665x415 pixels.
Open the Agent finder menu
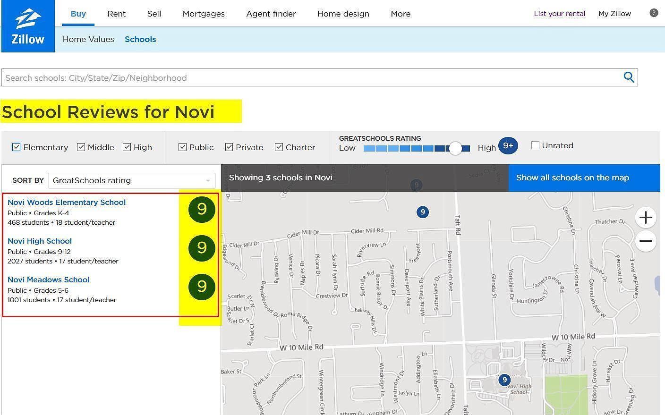click(x=271, y=14)
